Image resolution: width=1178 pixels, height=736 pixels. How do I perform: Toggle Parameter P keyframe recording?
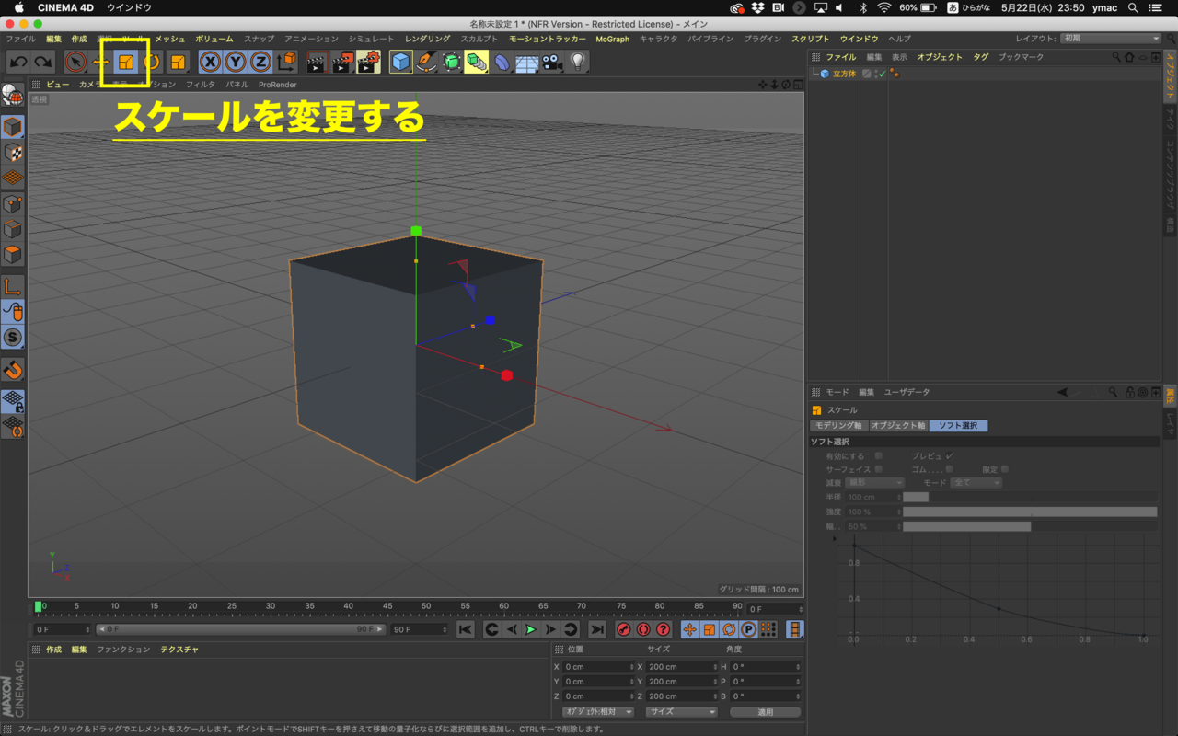pyautogui.click(x=749, y=629)
